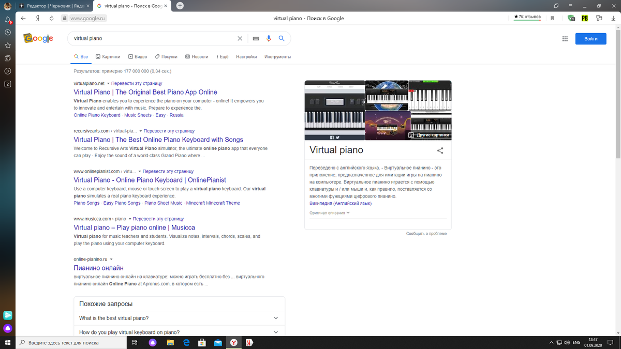This screenshot has width=621, height=349.
Task: Open Википедия (Английский язык) link
Action: tap(341, 203)
